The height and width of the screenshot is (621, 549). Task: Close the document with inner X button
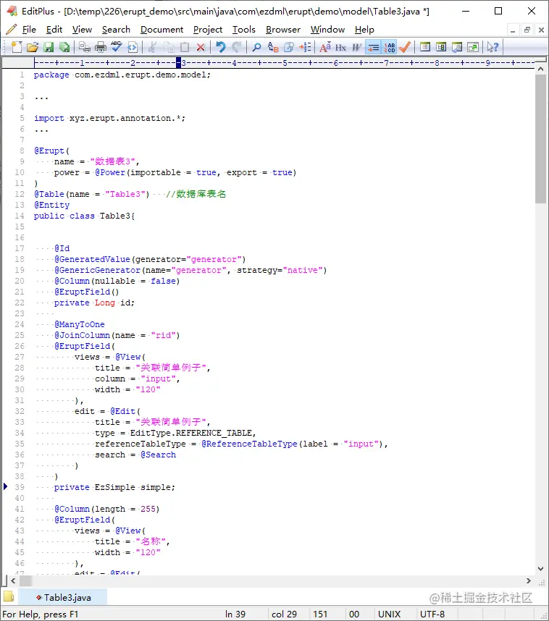pyautogui.click(x=541, y=30)
